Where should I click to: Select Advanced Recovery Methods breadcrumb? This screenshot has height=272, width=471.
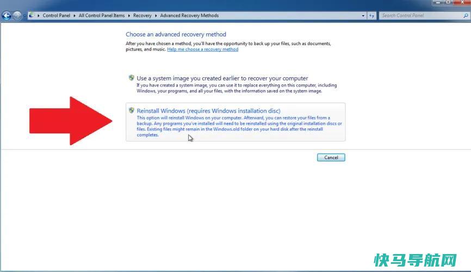point(189,16)
